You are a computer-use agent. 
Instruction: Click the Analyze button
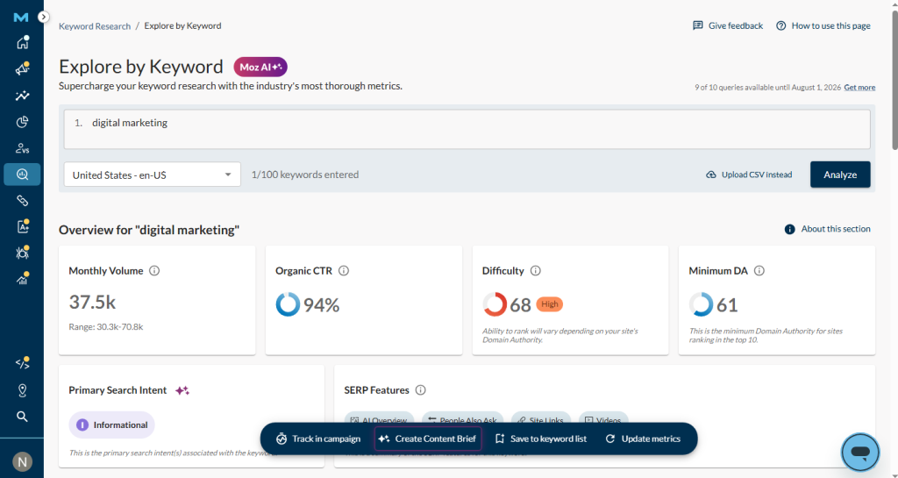pyautogui.click(x=840, y=175)
